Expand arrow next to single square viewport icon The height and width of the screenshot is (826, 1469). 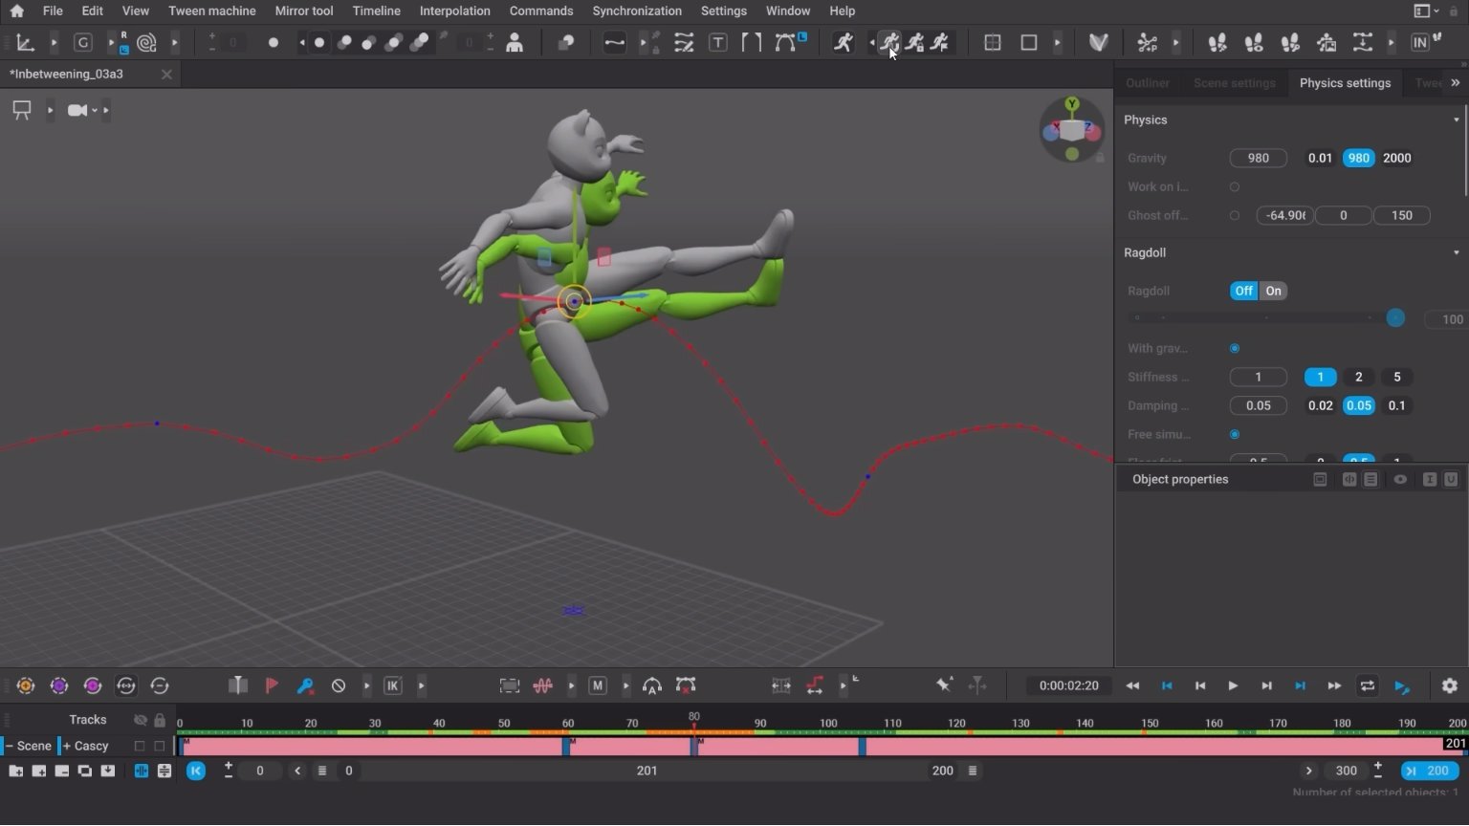tap(1057, 43)
